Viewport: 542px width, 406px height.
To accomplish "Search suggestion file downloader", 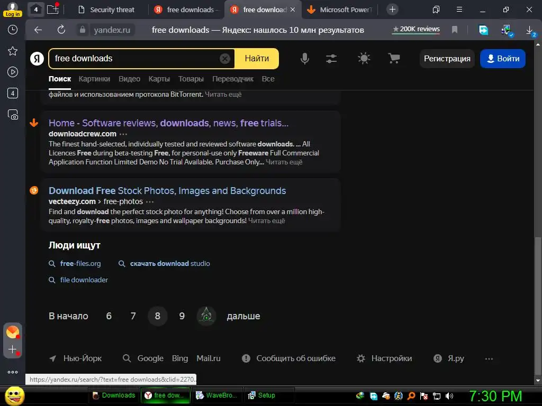I will click(x=84, y=280).
